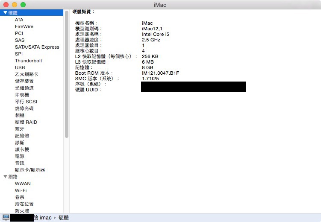Collapse the 硬體 section disclosure triangle

coord(5,13)
